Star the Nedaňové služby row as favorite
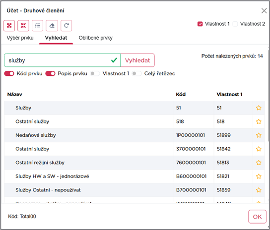Screen dimensions: 270x230 point(259,135)
